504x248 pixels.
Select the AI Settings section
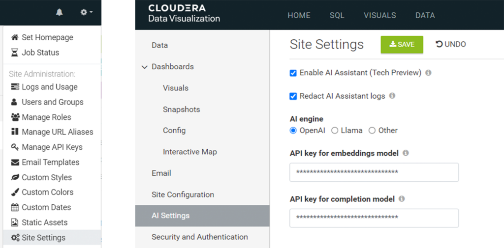pyautogui.click(x=202, y=216)
